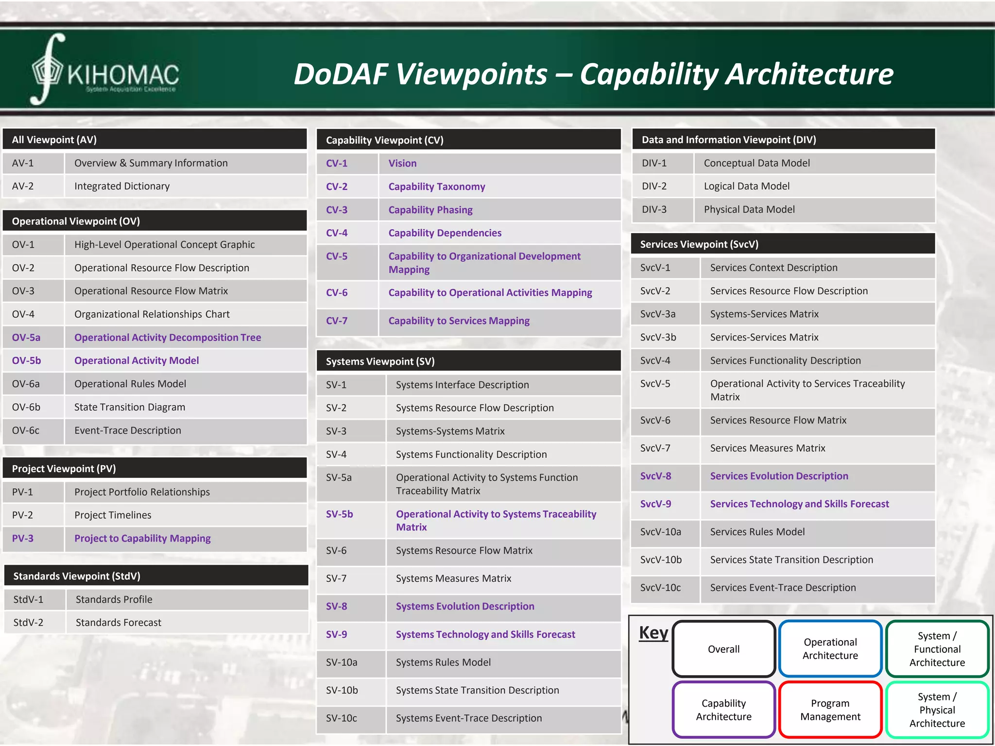The image size is (995, 746).
Task: Click Capability Phasing
Action: click(430, 210)
